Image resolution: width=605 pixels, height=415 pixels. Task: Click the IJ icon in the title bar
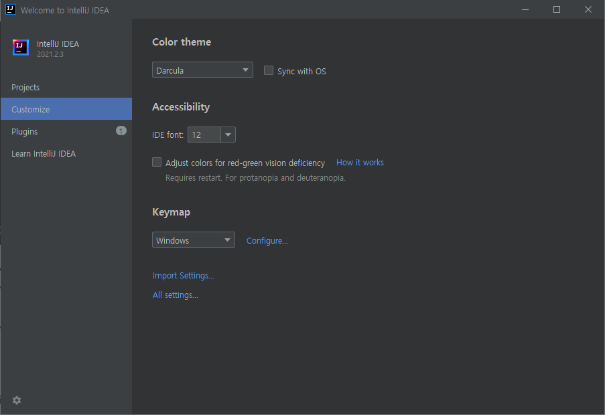[11, 9]
